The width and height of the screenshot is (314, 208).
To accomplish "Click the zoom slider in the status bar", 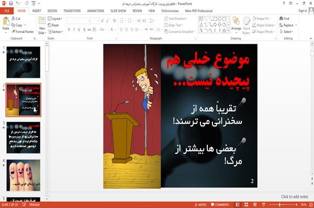I will coord(283,205).
